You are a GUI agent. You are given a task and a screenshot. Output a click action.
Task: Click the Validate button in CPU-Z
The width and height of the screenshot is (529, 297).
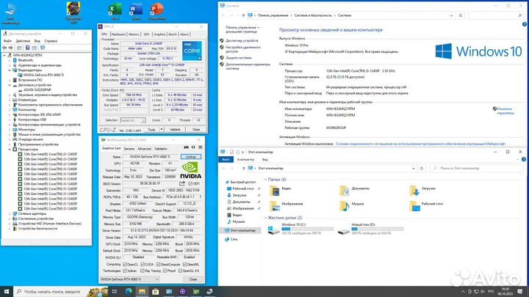point(175,130)
